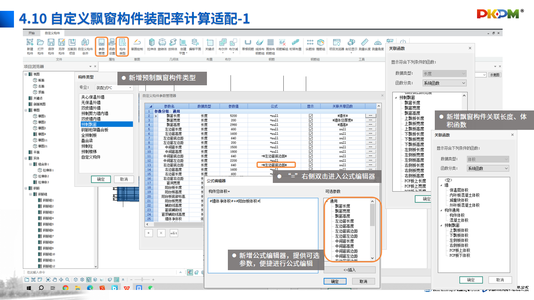Open 参数管理 parameter manager tool

[x=101, y=46]
